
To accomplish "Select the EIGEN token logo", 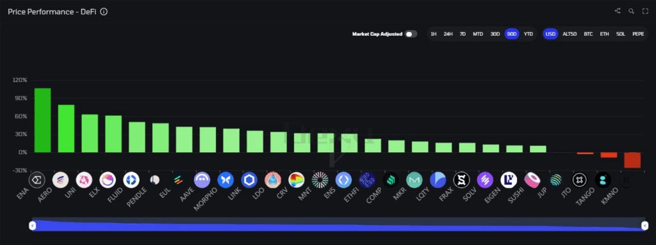I will (x=509, y=180).
